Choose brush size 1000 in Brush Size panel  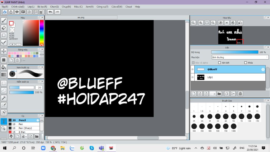[234, 127]
